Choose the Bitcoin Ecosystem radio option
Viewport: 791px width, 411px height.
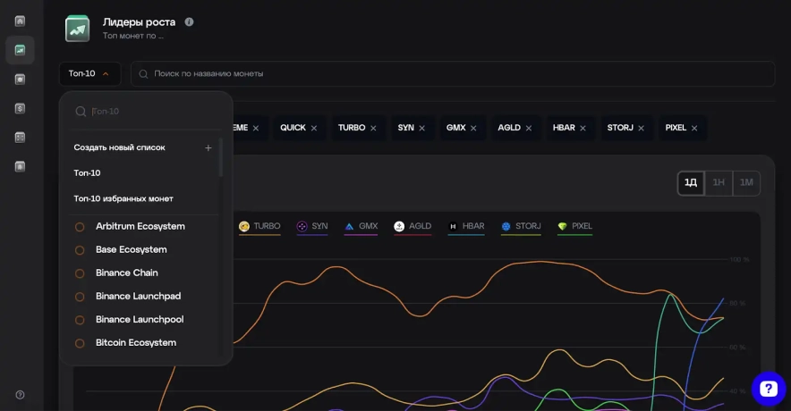tap(80, 343)
